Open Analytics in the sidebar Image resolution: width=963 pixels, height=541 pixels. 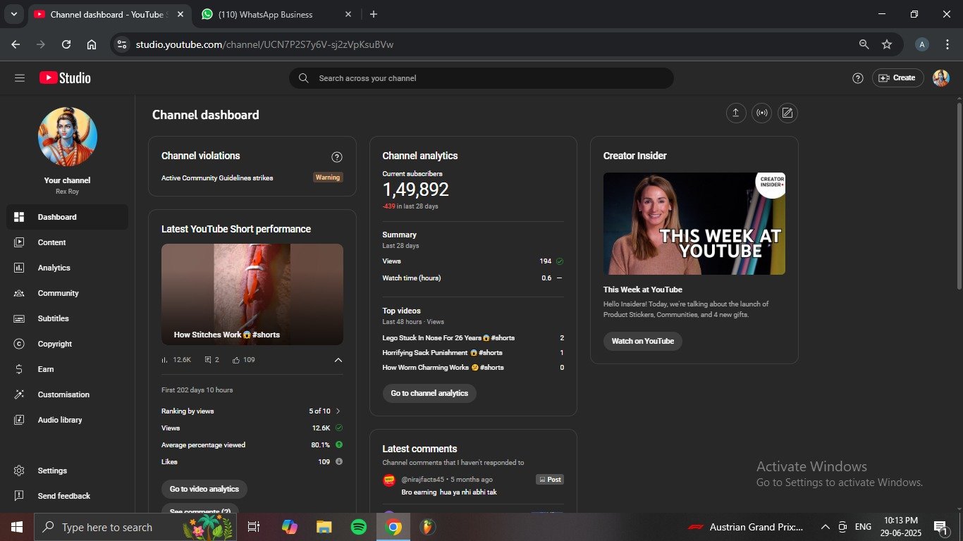tap(67, 268)
